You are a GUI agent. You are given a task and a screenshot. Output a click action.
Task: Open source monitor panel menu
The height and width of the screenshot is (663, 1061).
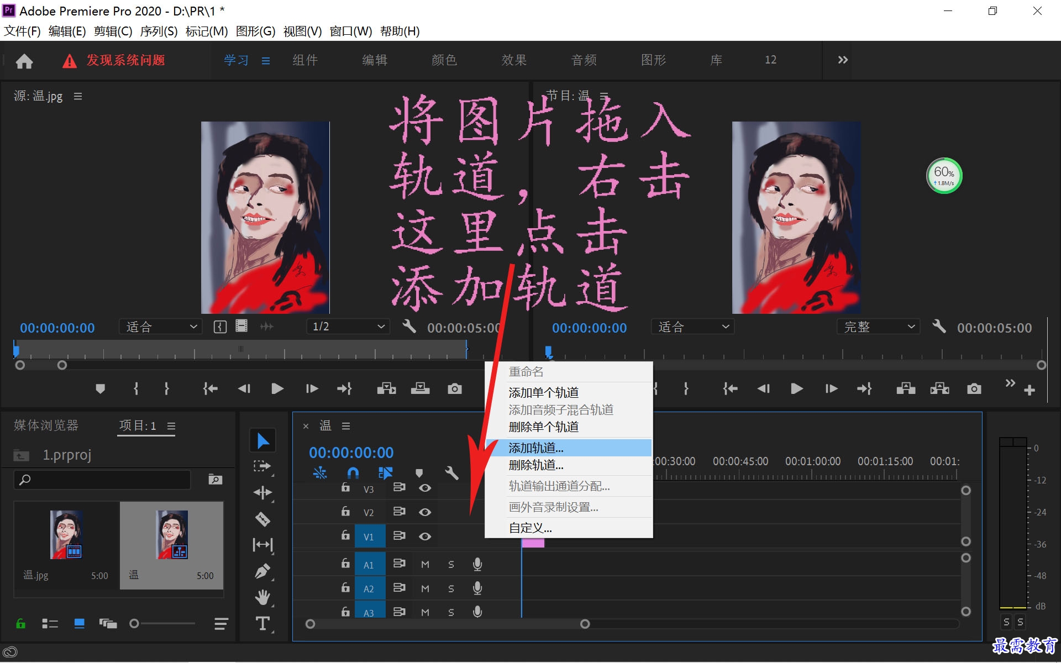78,96
